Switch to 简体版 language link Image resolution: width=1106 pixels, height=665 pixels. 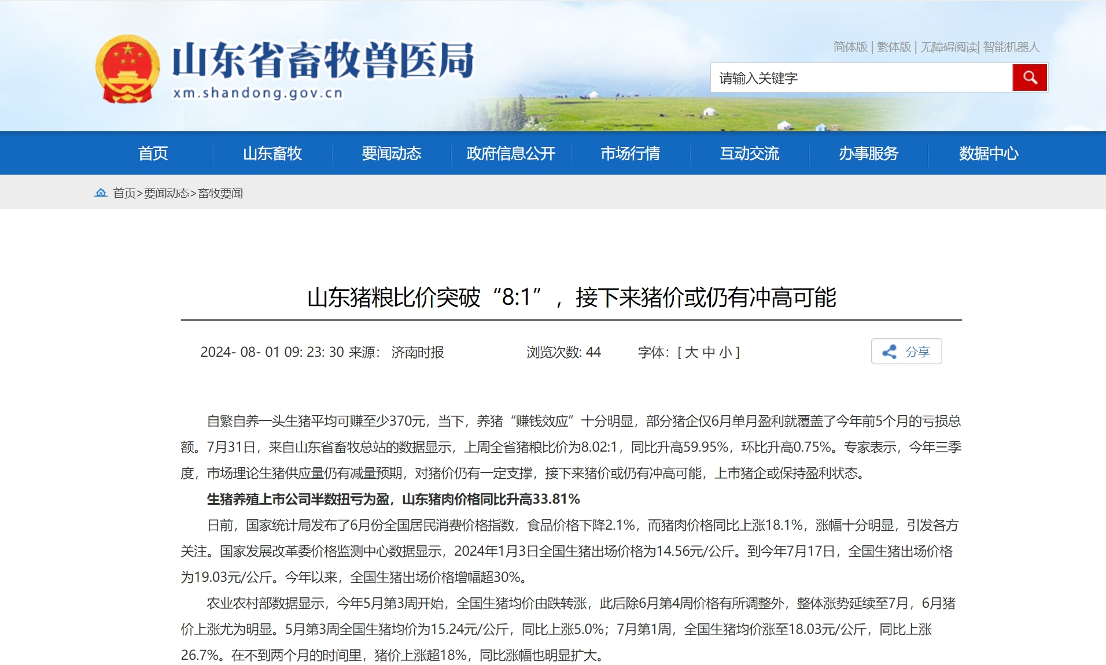click(x=850, y=47)
